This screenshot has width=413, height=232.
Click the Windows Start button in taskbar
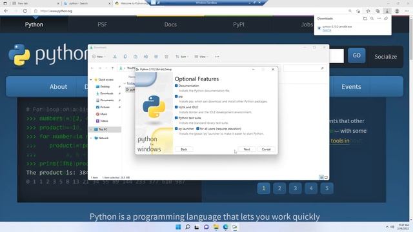(178, 227)
